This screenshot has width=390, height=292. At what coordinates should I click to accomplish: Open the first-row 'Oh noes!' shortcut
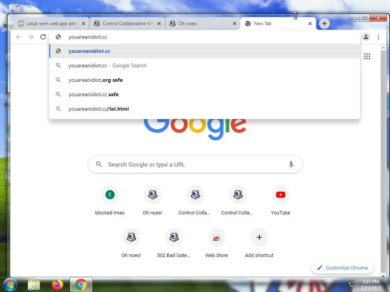pos(152,201)
